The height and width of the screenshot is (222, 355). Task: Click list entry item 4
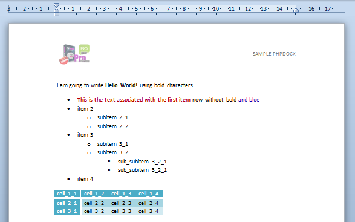click(x=85, y=179)
